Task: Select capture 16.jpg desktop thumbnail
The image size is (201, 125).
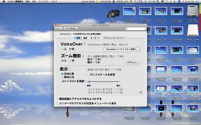Action: tap(161, 108)
